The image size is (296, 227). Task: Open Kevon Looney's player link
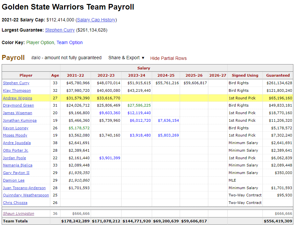[x=16, y=128]
